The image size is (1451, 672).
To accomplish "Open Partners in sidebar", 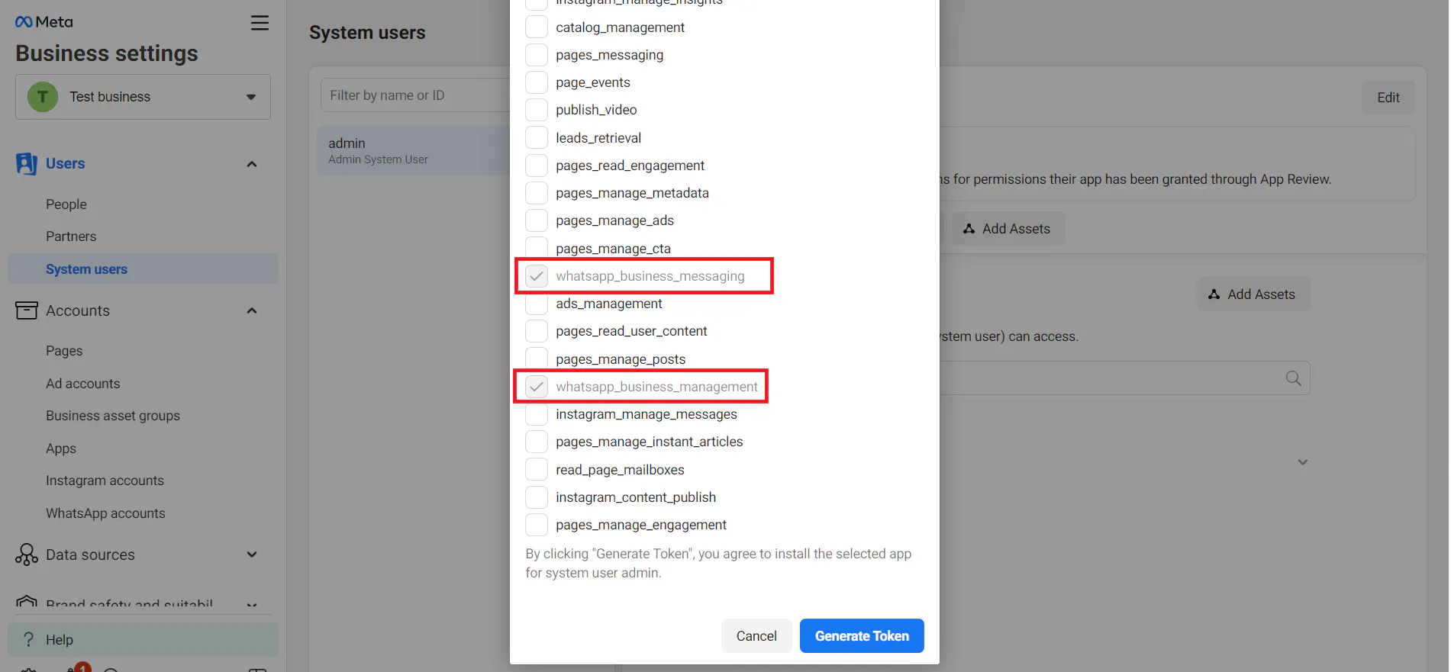I will 71,236.
